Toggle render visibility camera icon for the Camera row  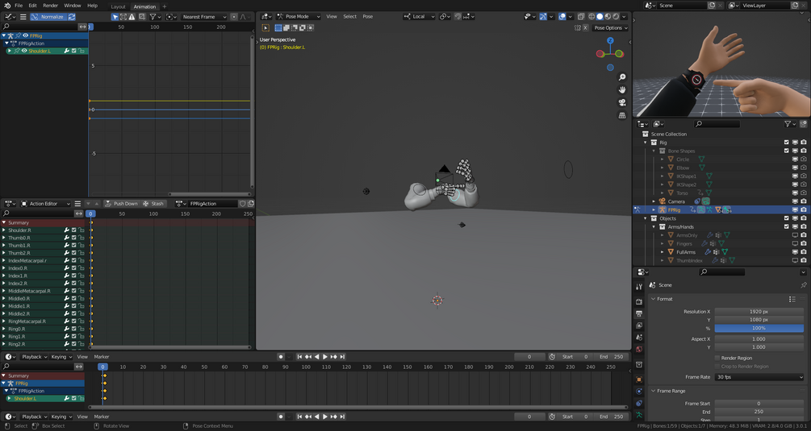[803, 201]
